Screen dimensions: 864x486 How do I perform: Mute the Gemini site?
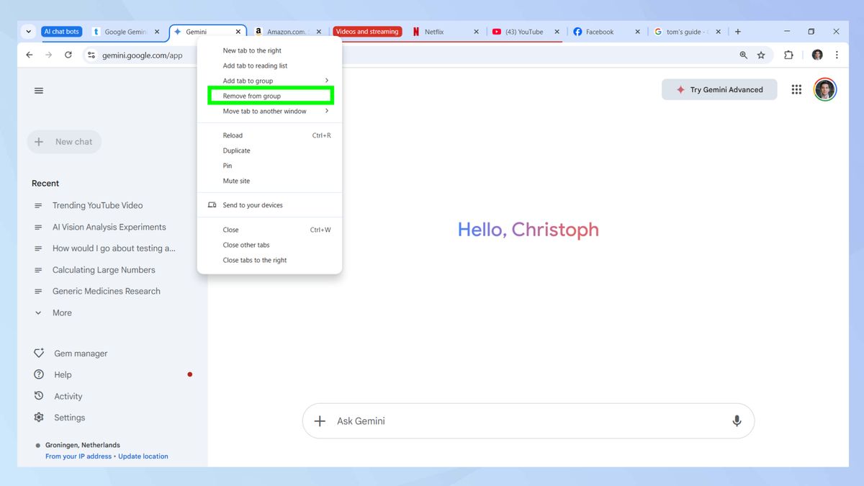pos(235,181)
